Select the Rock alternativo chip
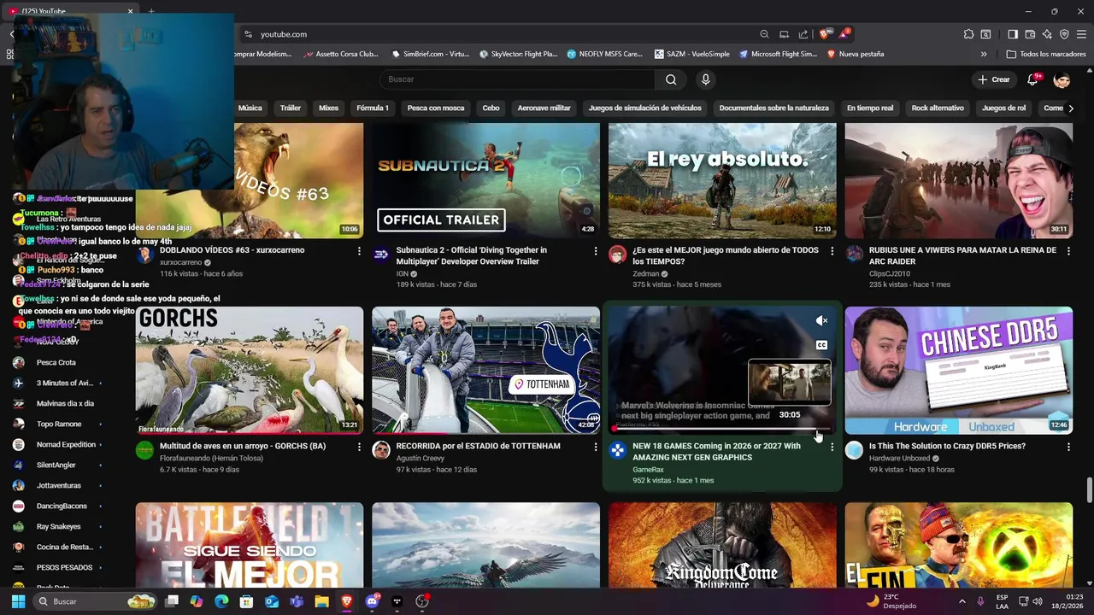This screenshot has height=615, width=1094. [938, 108]
